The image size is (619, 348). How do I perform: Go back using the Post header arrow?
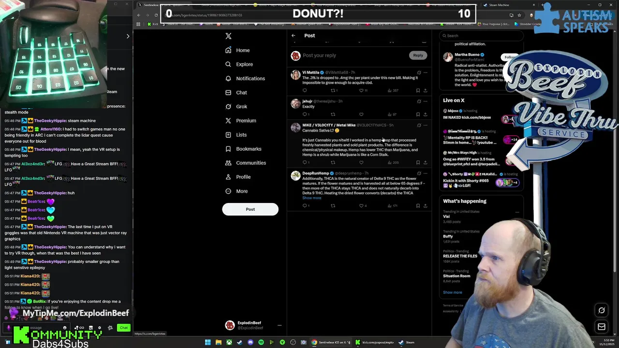(293, 35)
